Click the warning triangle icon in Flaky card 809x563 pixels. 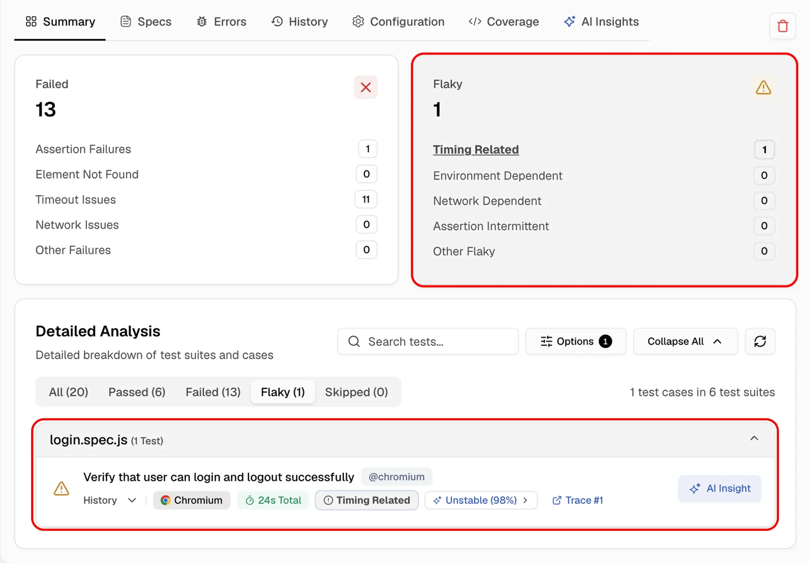pyautogui.click(x=763, y=88)
